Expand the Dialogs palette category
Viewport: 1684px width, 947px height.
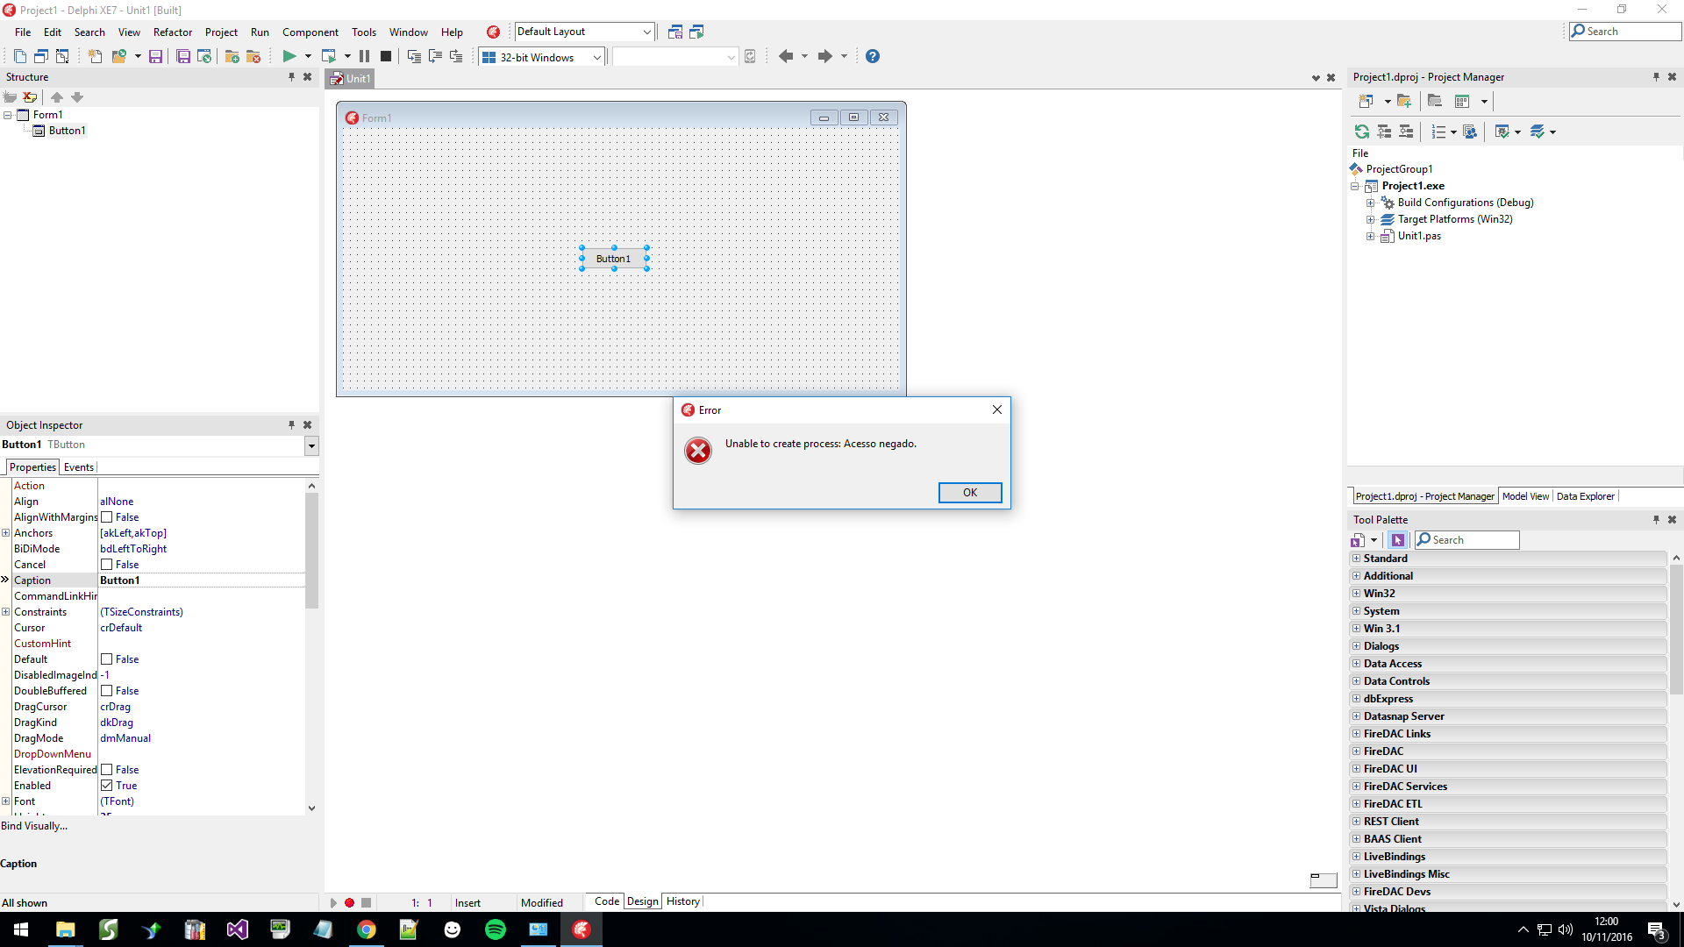click(x=1357, y=646)
